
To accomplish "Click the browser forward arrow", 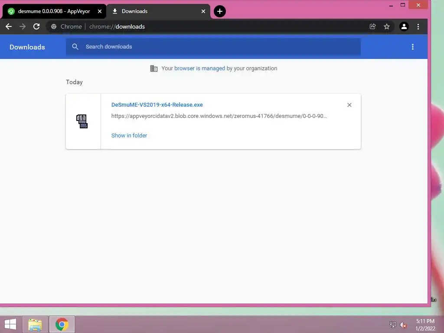I will [x=23, y=26].
